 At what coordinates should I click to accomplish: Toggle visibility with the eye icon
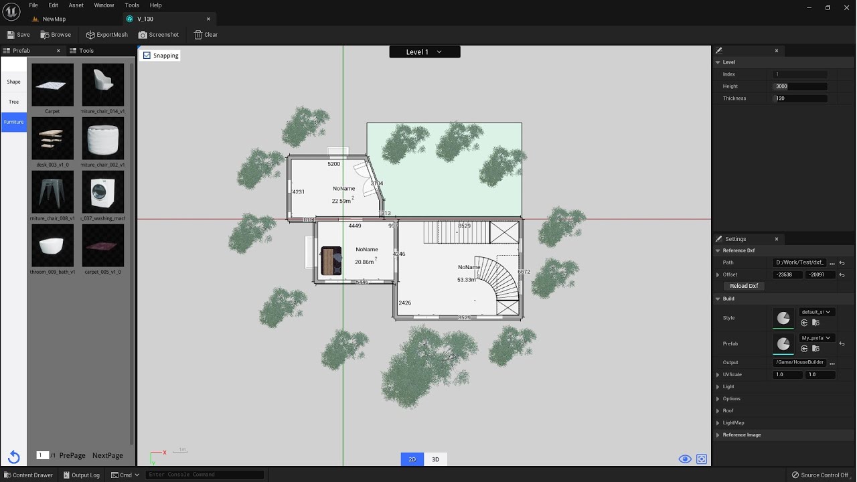click(684, 459)
